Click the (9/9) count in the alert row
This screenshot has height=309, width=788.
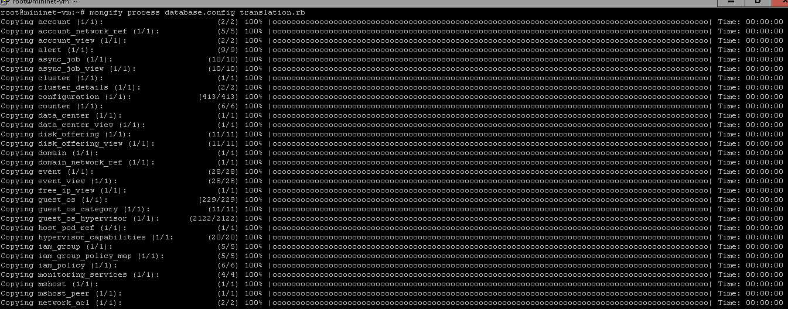[228, 50]
